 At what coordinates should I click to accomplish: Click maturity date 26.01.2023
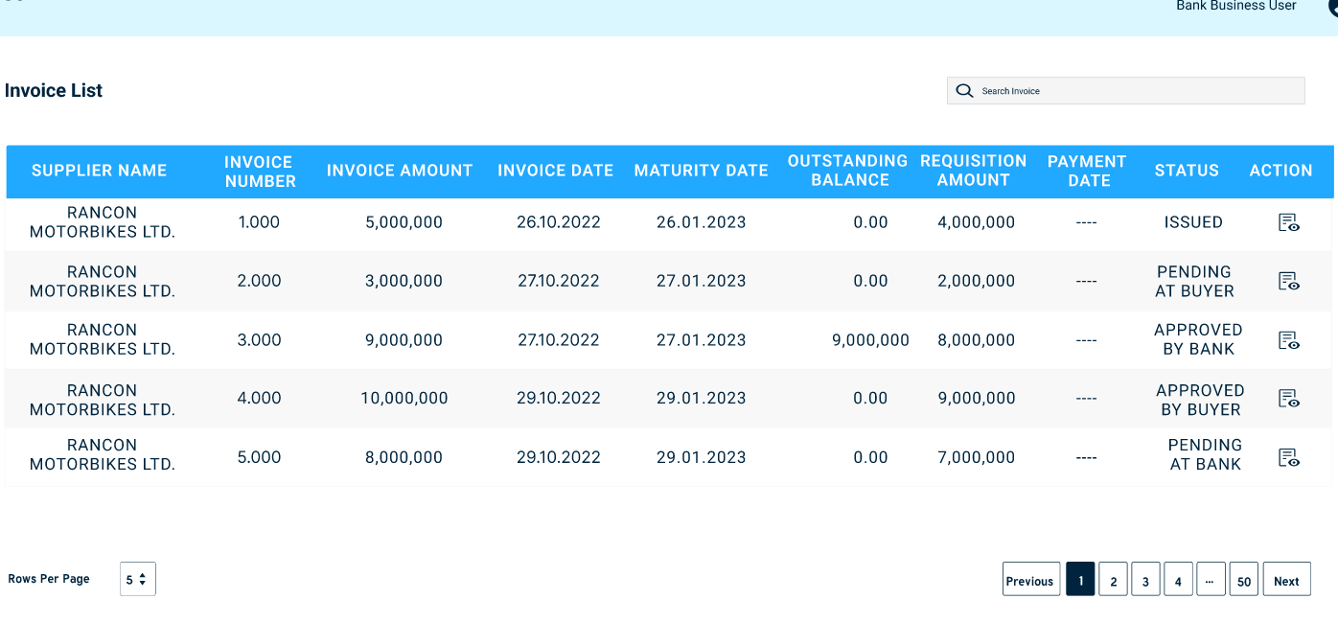(x=701, y=222)
